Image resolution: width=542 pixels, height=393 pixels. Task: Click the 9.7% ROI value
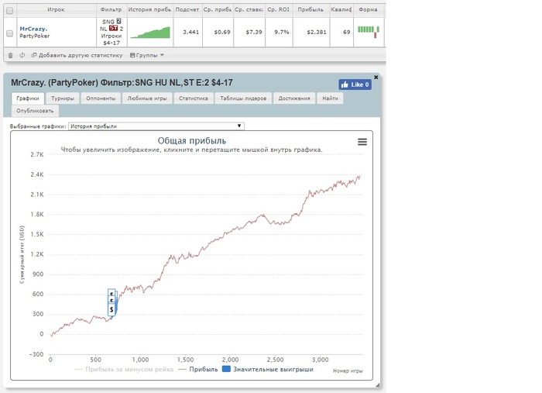282,33
